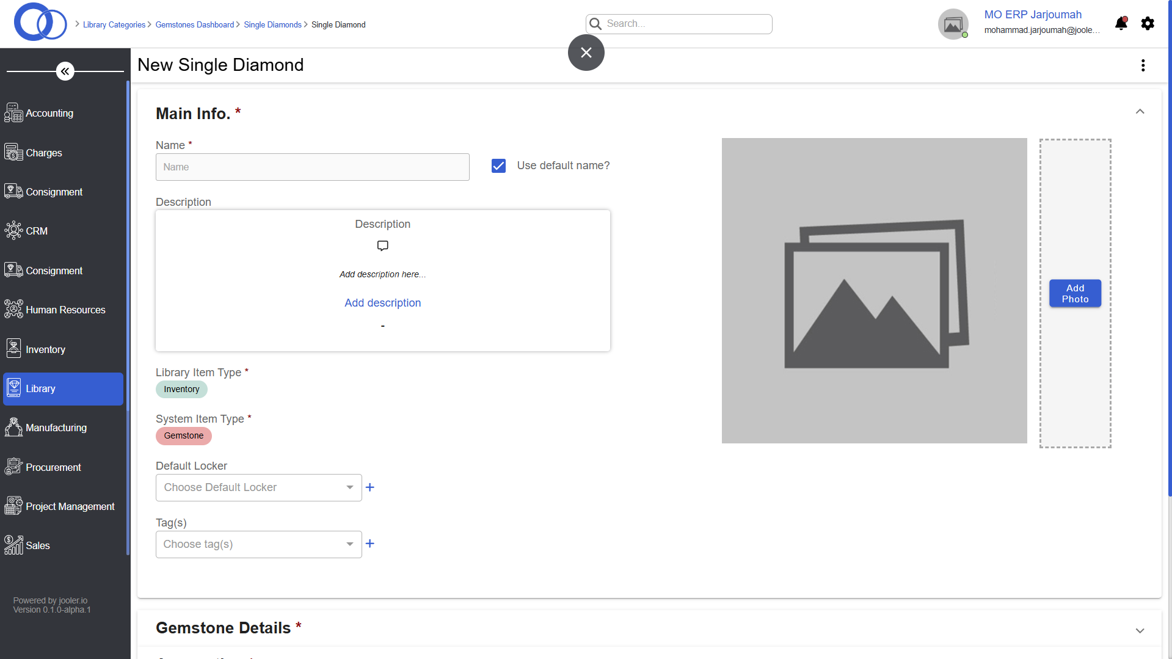1172x659 pixels.
Task: Collapse the sidebar with double-chevron icon
Action: coord(65,71)
